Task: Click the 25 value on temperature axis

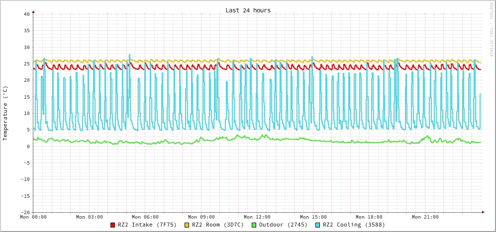Action: 26,63
